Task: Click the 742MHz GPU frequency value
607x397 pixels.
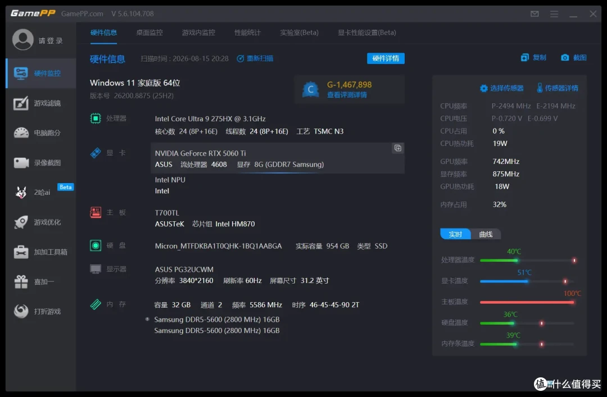Action: pyautogui.click(x=506, y=161)
